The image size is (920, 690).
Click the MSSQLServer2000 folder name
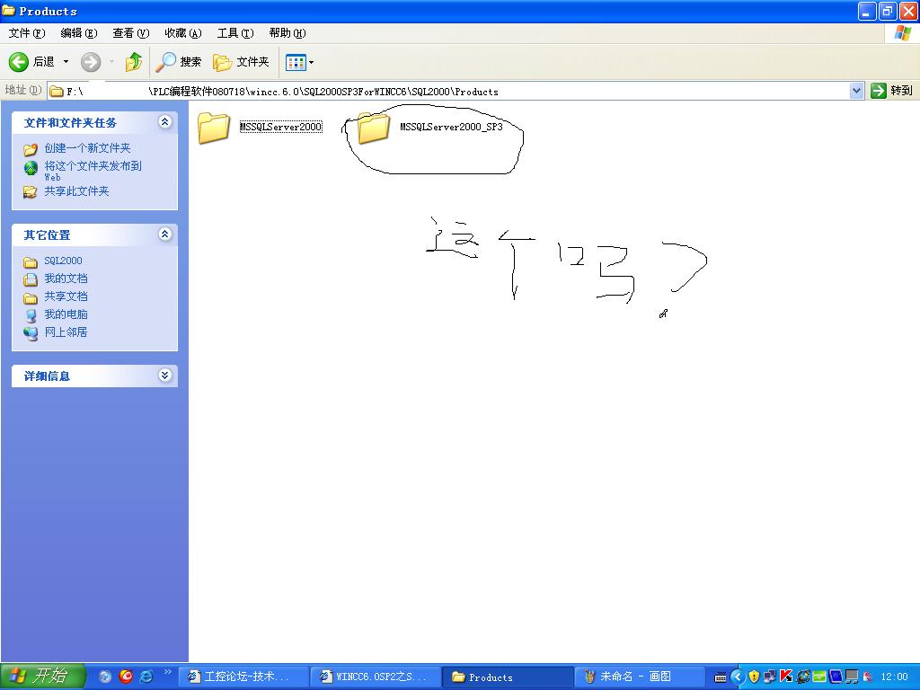(280, 127)
